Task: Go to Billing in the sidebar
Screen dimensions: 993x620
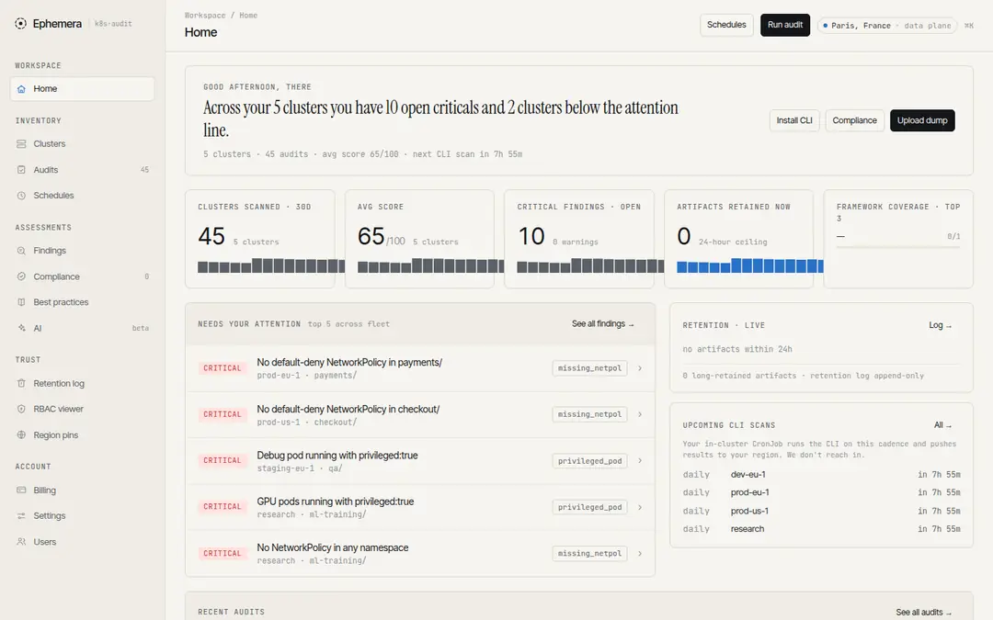Action: pos(83,490)
